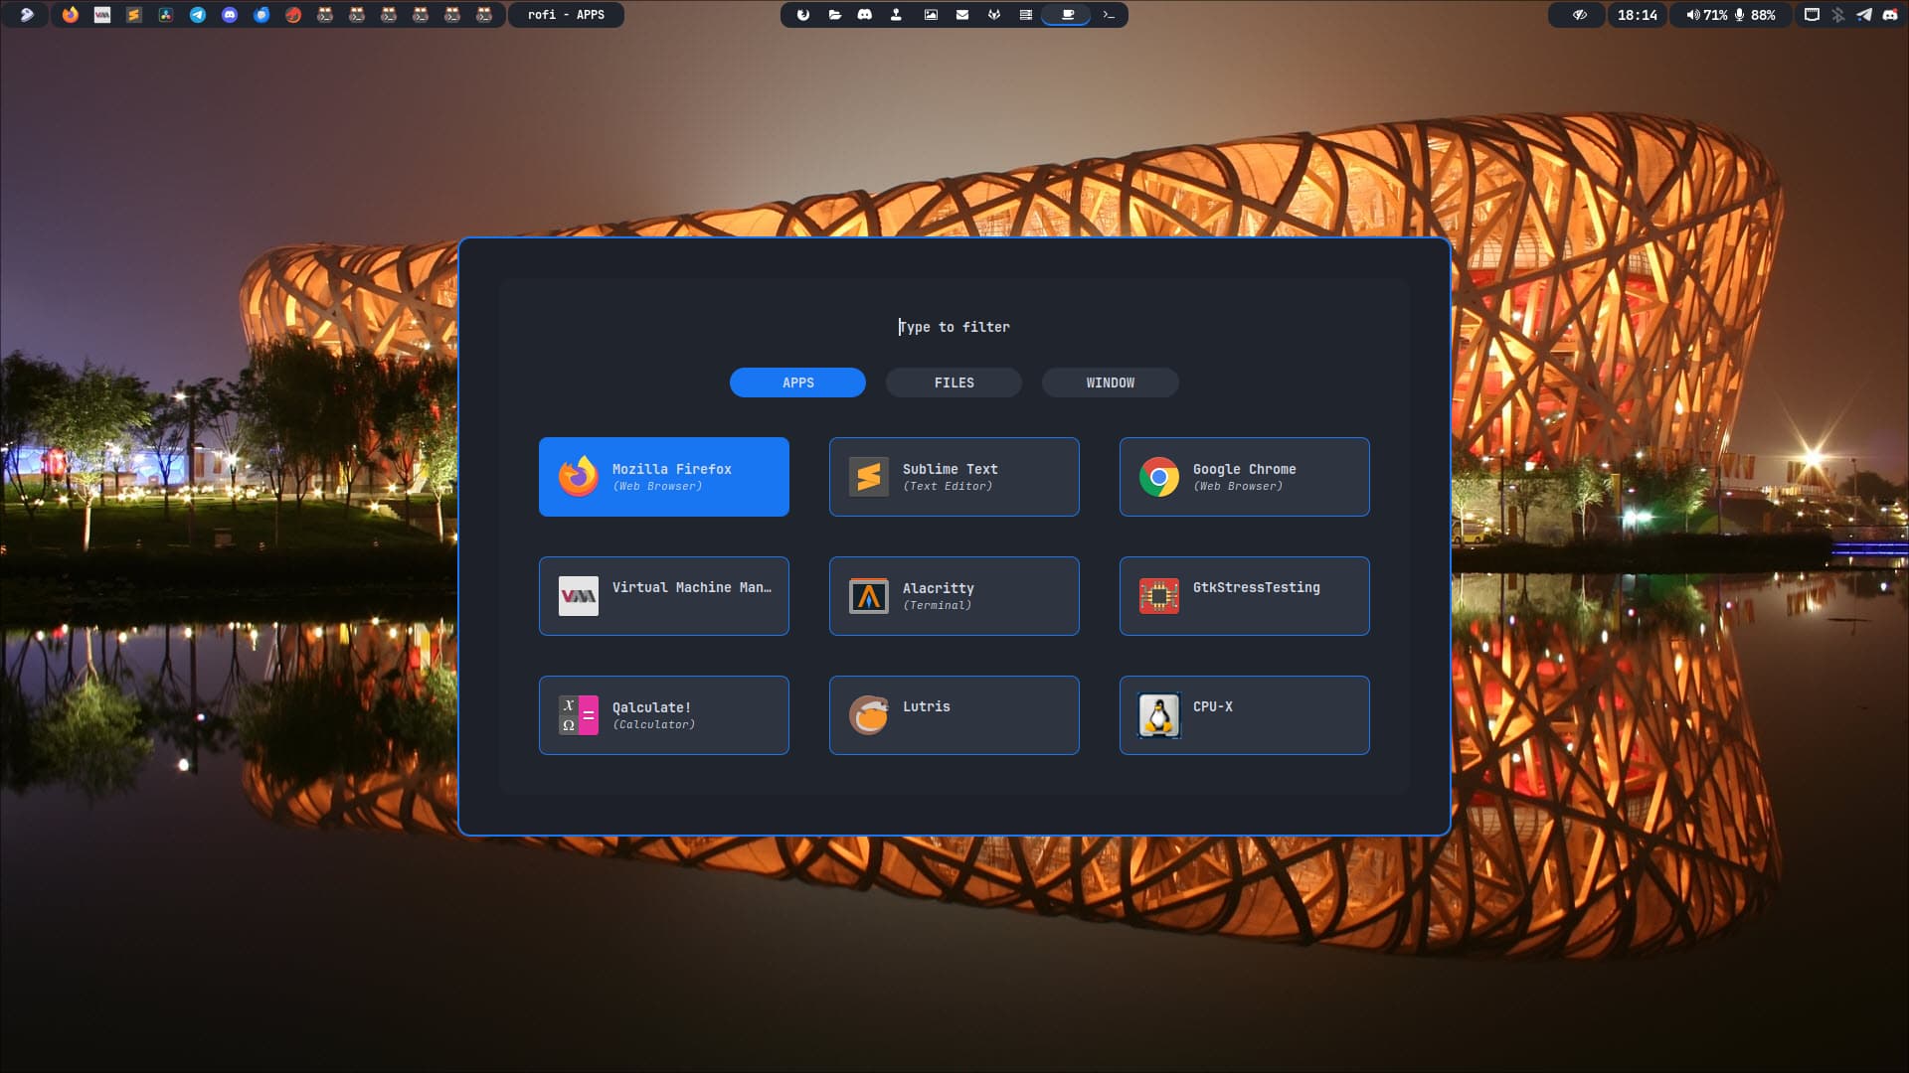Open Lutris from the rofi grid

click(954, 715)
